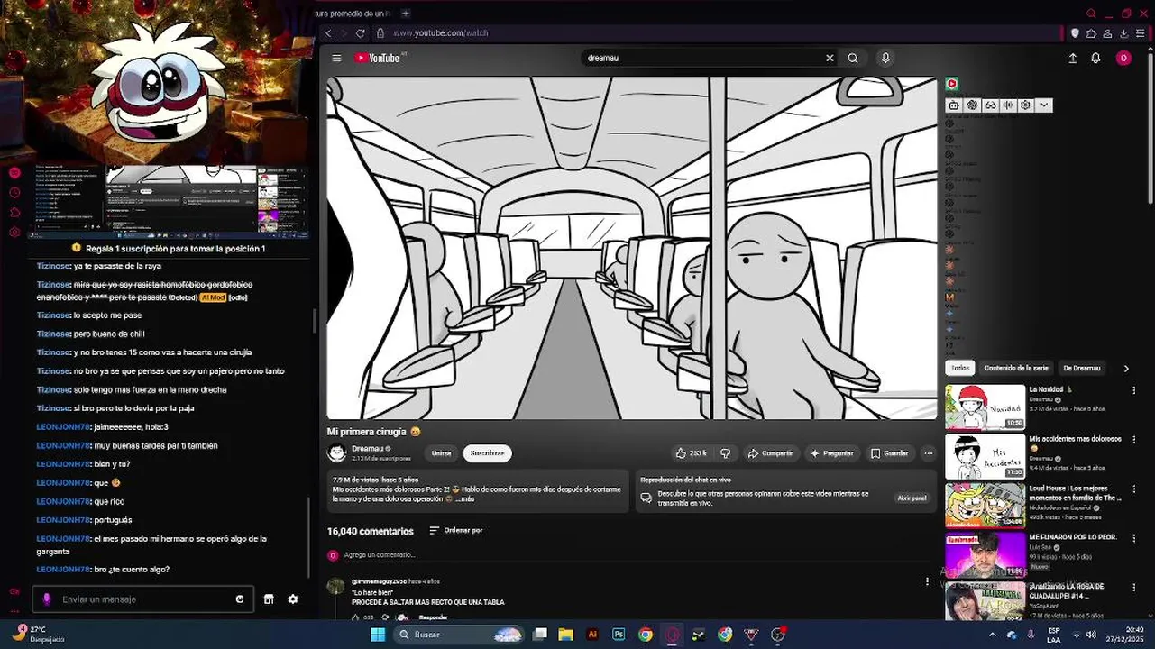This screenshot has width=1155, height=649.
Task: Open the YouTube notifications bell
Action: coord(1095,58)
